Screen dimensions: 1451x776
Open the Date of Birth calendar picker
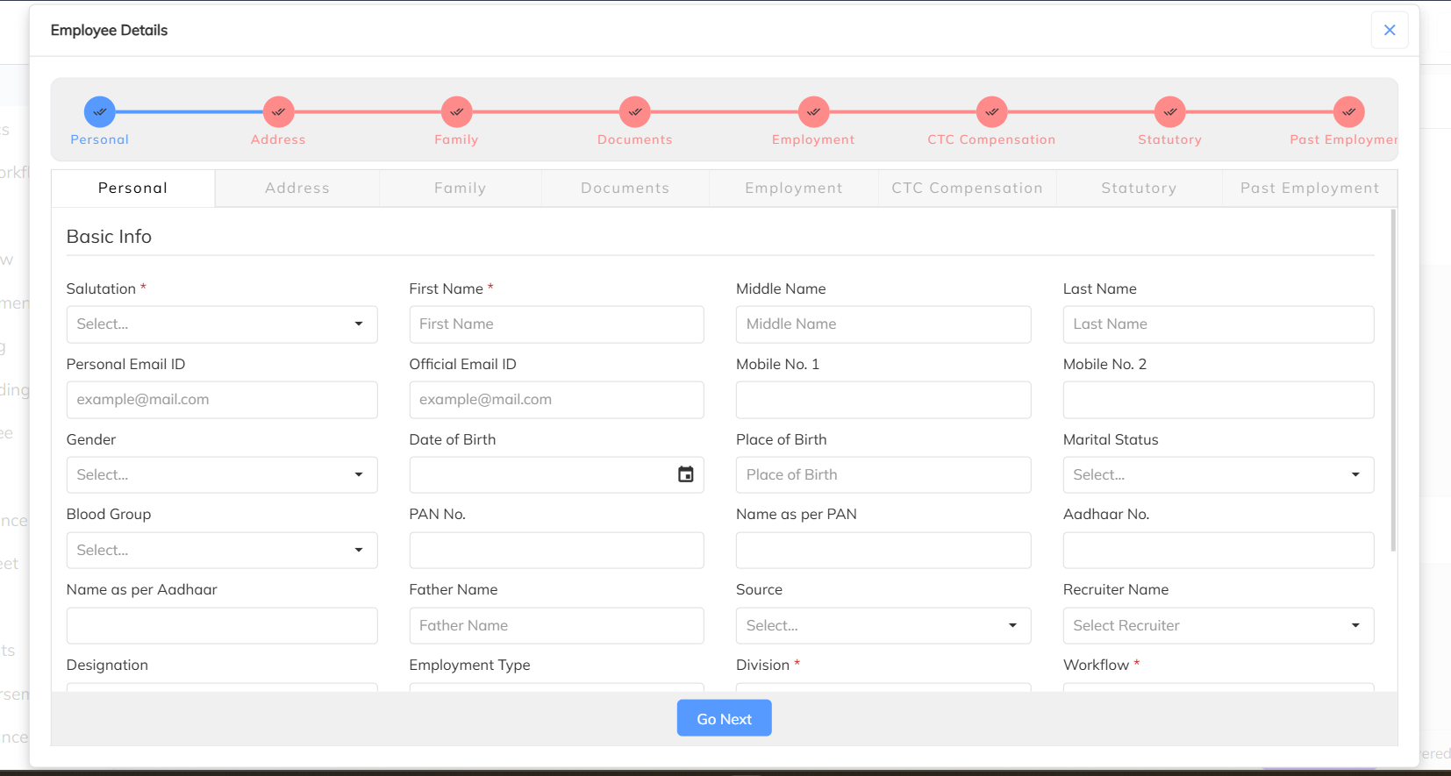coord(686,474)
